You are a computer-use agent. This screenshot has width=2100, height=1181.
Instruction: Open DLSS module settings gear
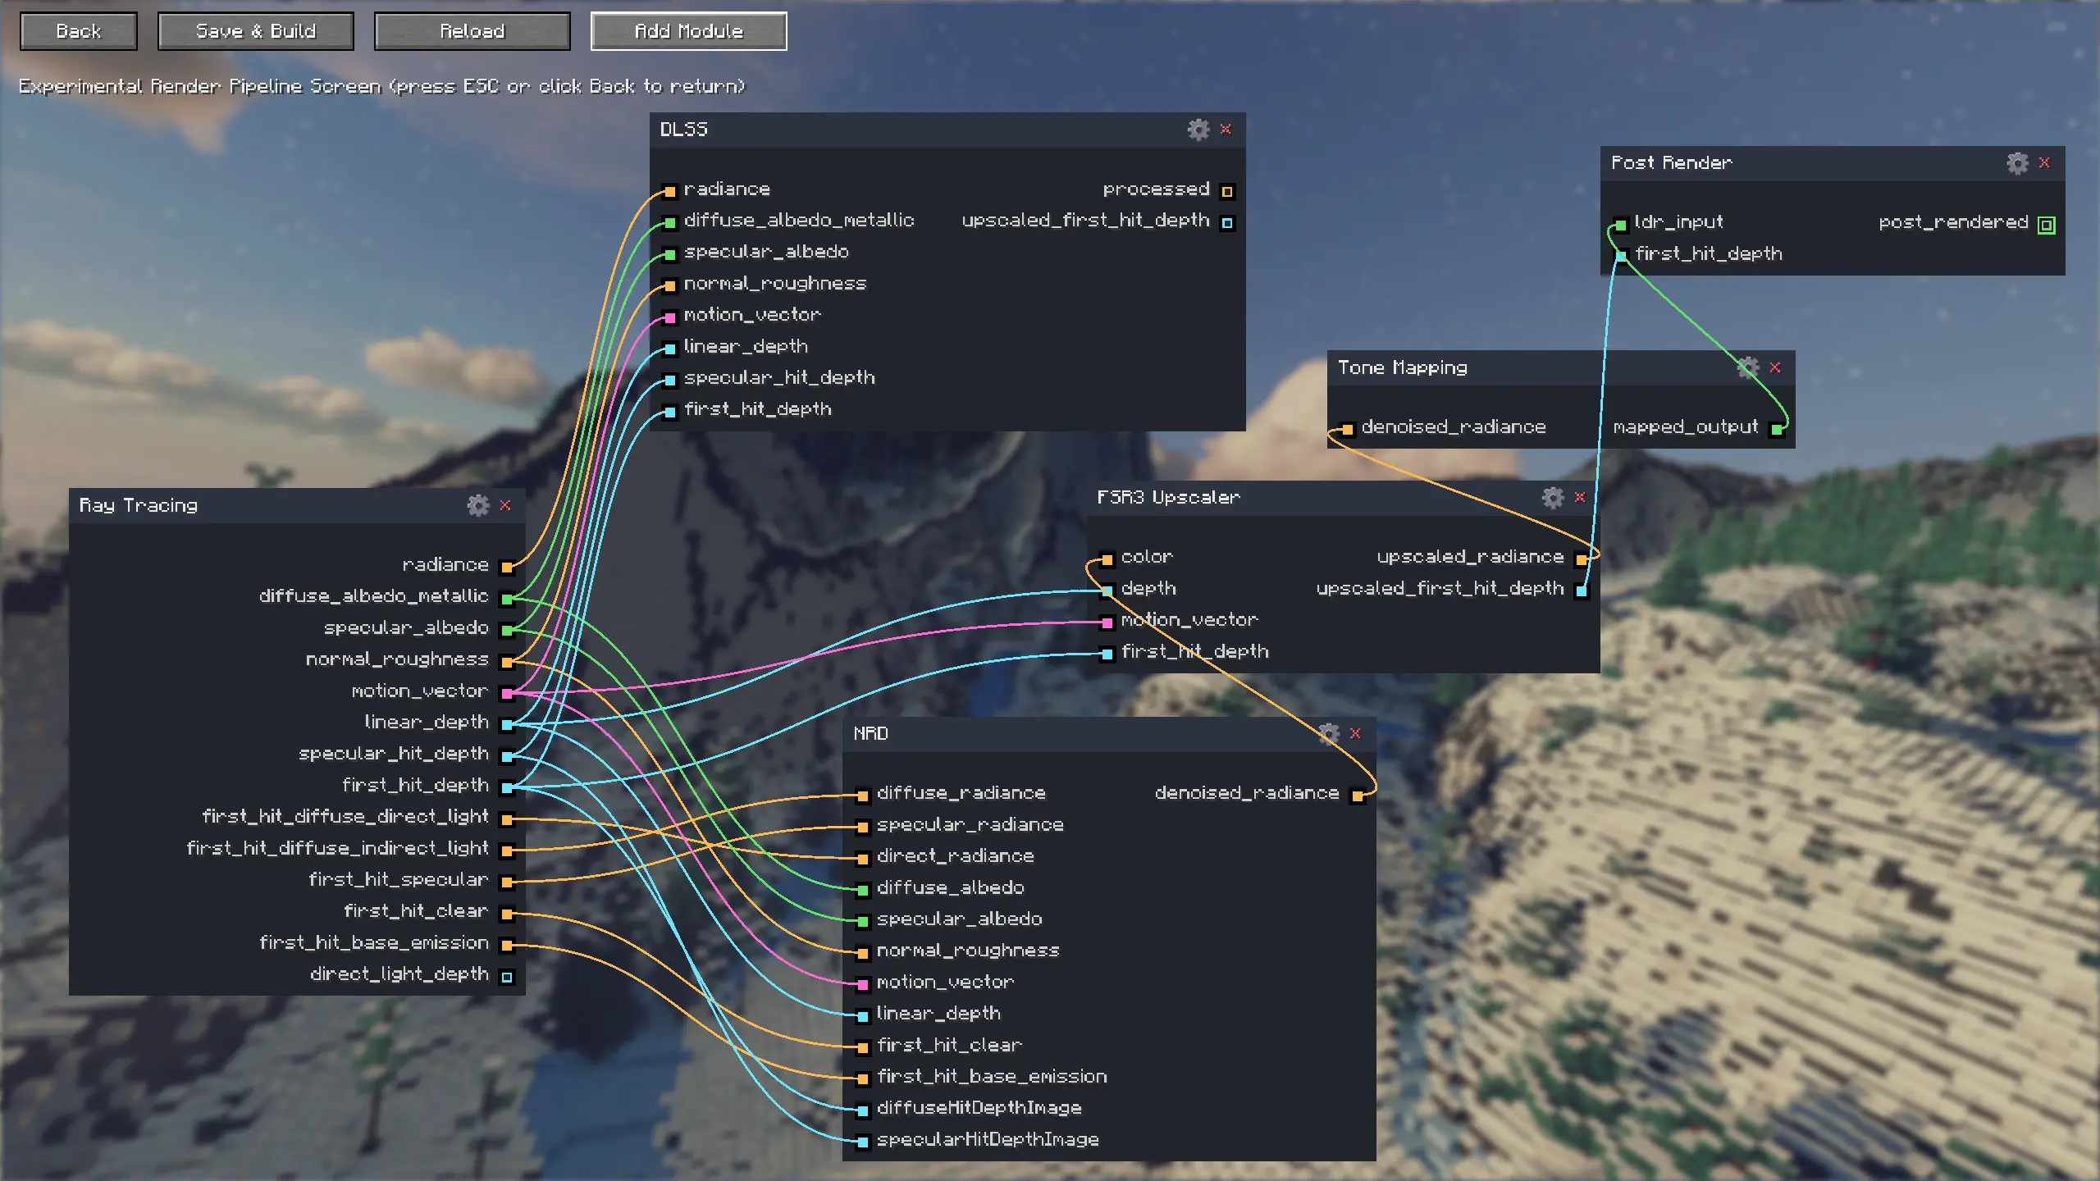pos(1198,130)
